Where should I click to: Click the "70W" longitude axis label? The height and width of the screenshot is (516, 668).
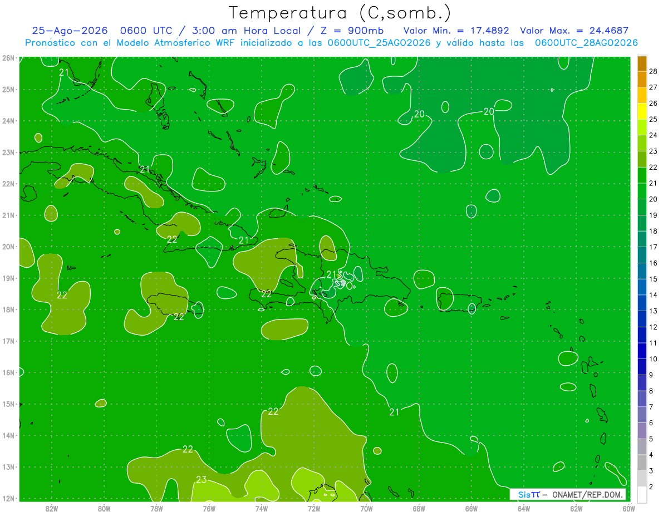pos(366,508)
